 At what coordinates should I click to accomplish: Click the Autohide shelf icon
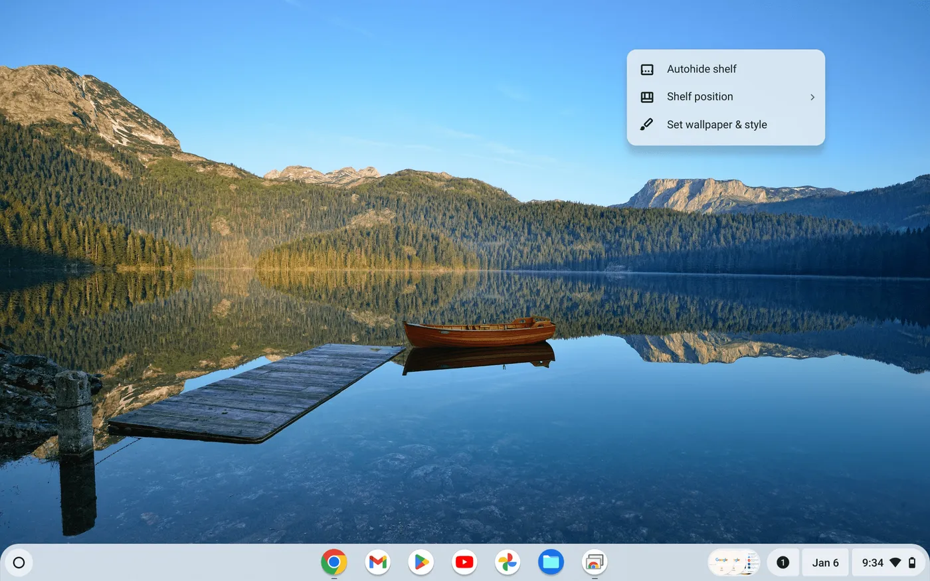click(647, 69)
